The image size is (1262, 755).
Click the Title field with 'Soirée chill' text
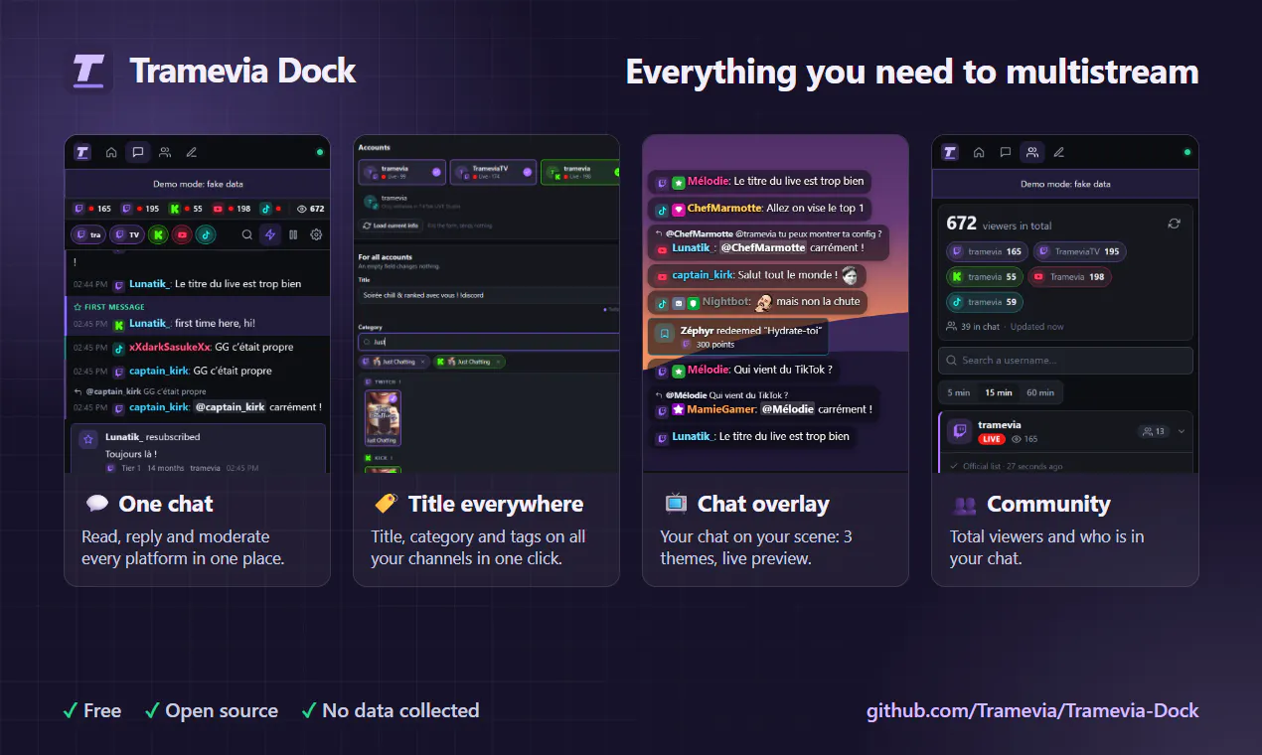tap(489, 295)
